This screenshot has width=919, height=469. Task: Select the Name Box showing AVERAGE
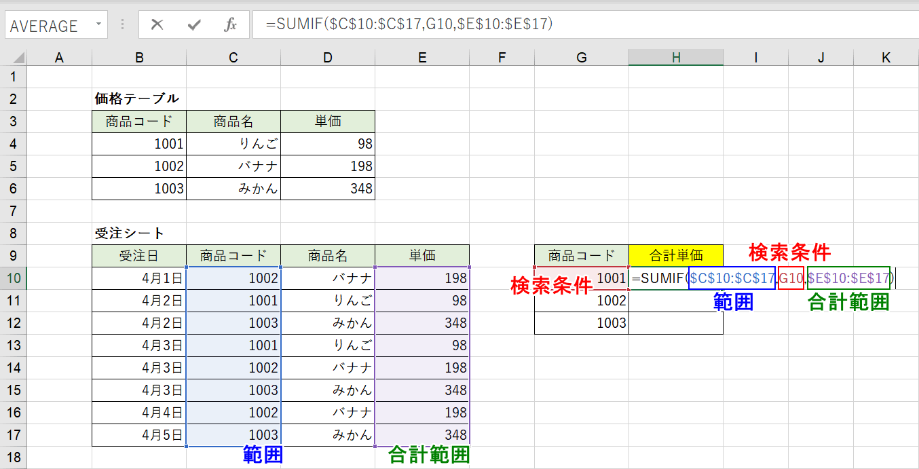coord(48,25)
